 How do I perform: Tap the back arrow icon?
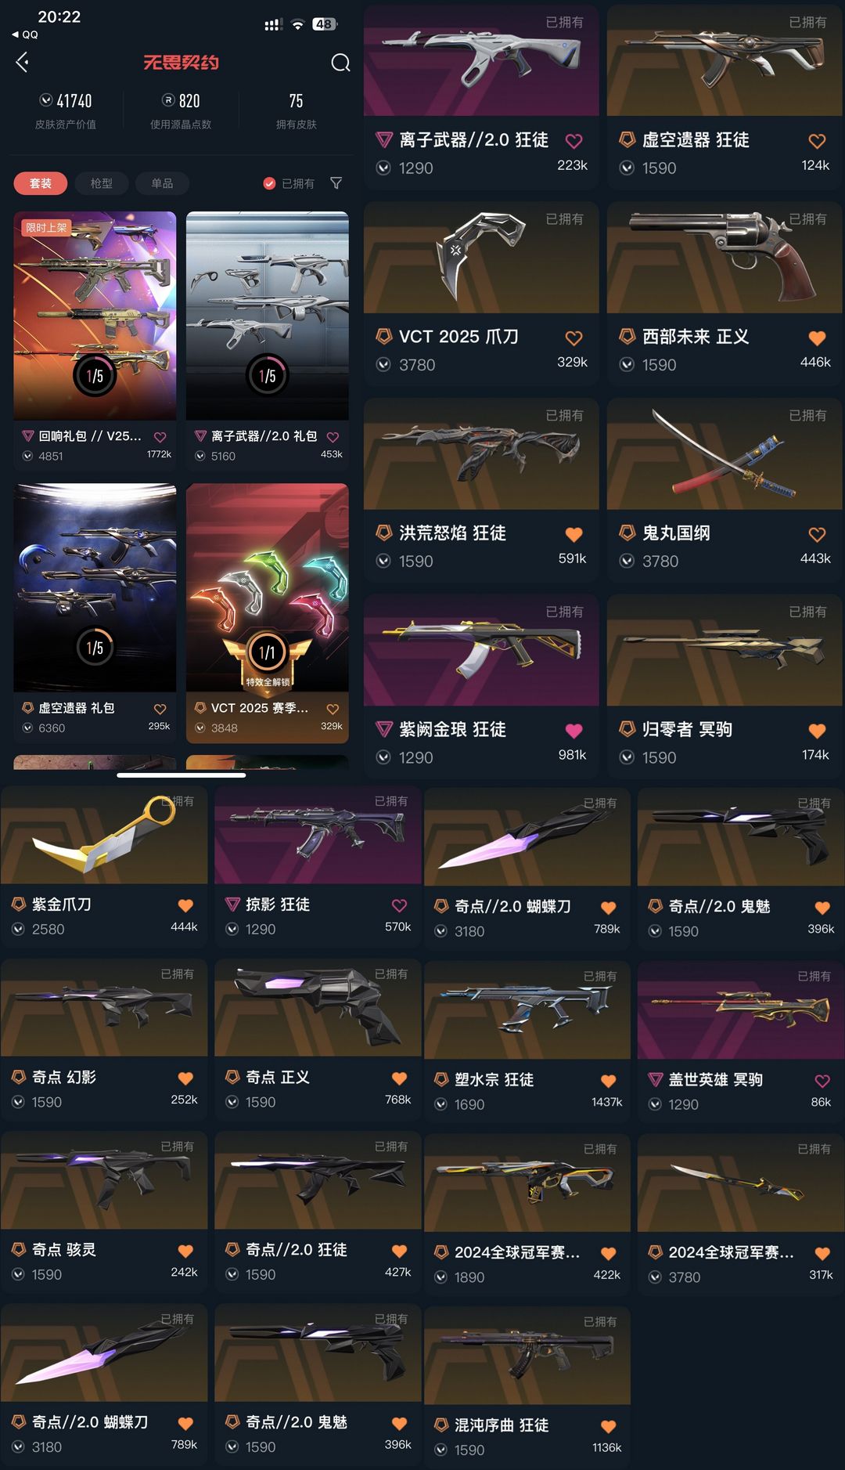23,62
